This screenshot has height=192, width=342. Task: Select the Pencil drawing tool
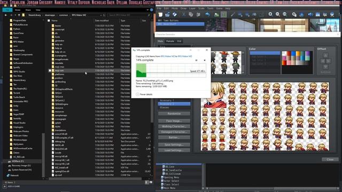[x=233, y=14]
